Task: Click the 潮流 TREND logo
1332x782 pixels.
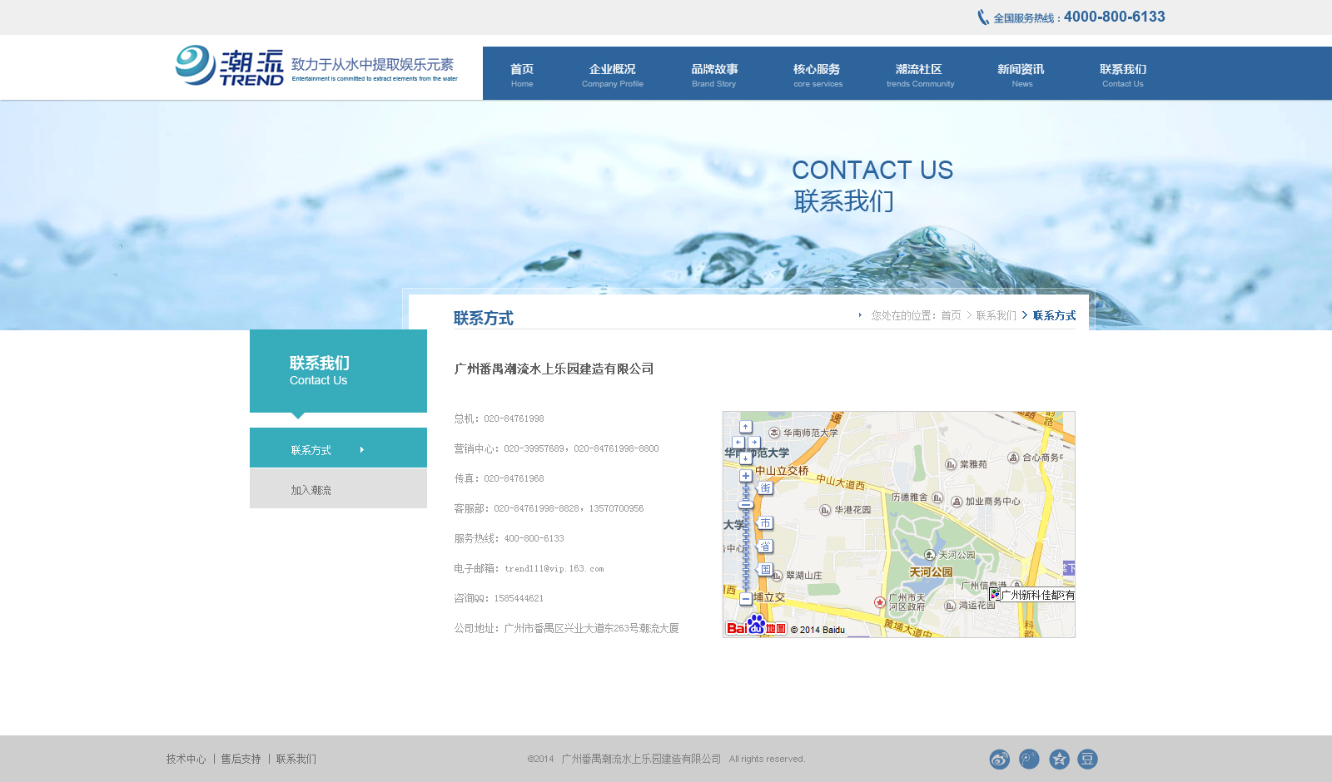Action: pos(230,66)
